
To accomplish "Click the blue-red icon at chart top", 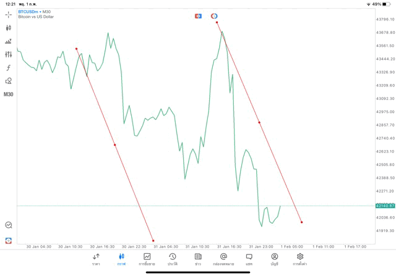I will click(198, 16).
